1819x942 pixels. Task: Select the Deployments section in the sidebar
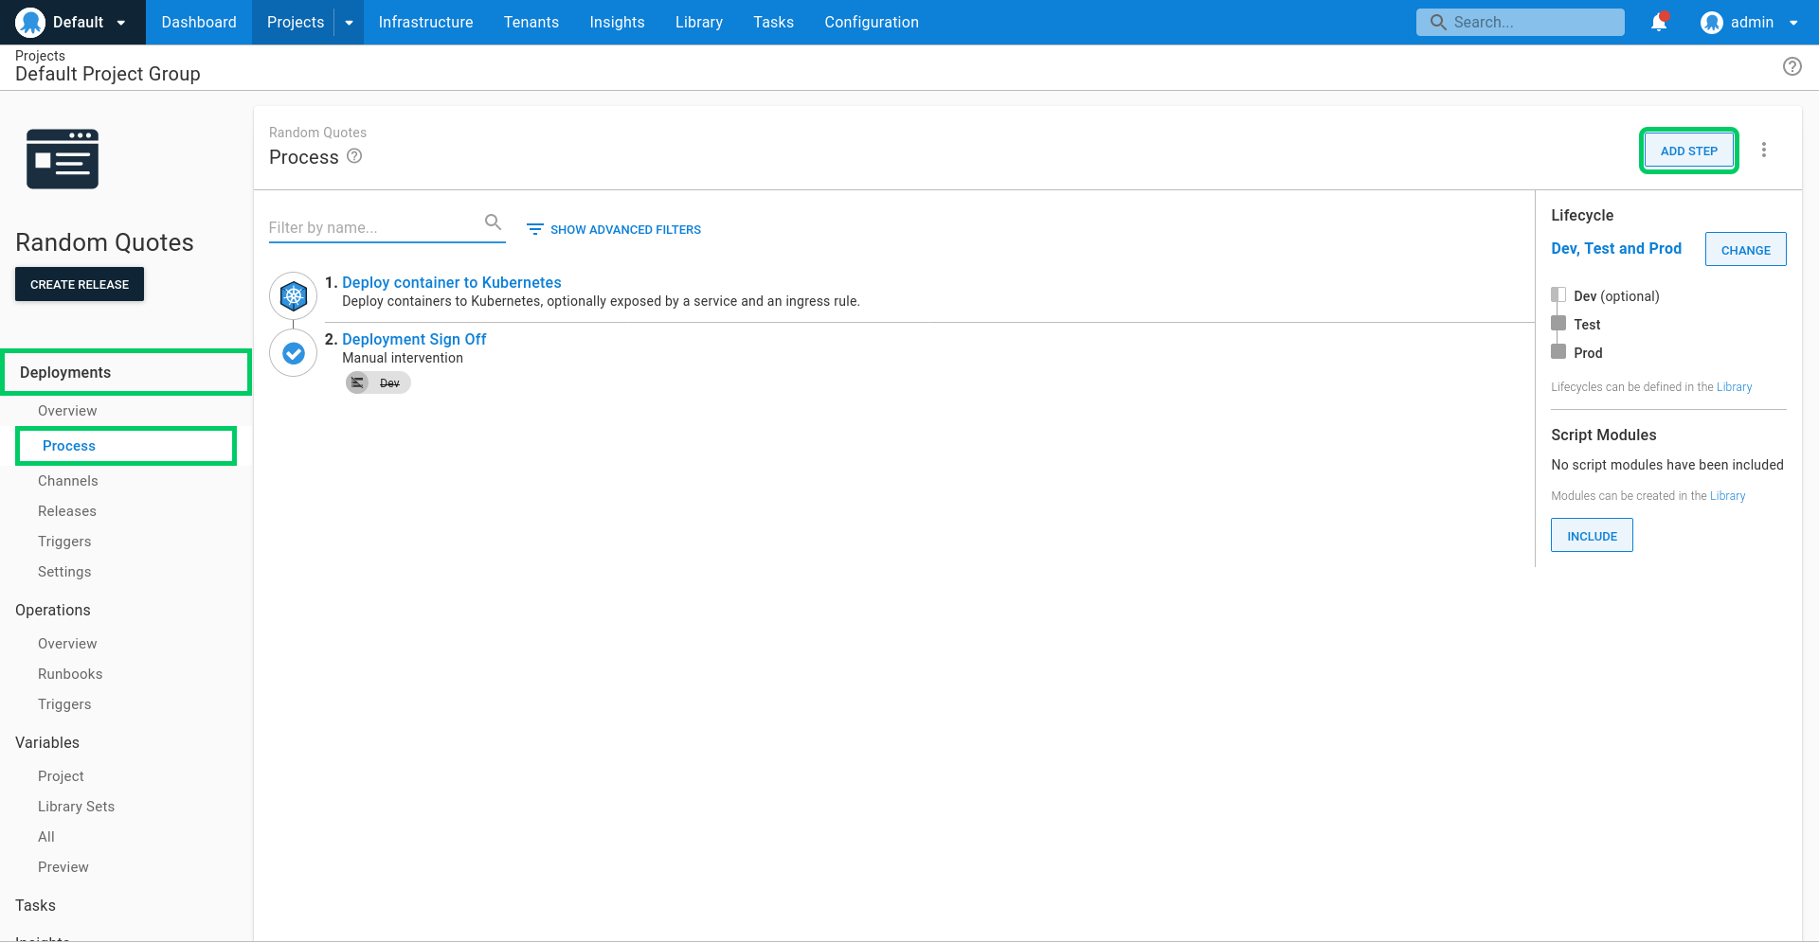(x=126, y=372)
